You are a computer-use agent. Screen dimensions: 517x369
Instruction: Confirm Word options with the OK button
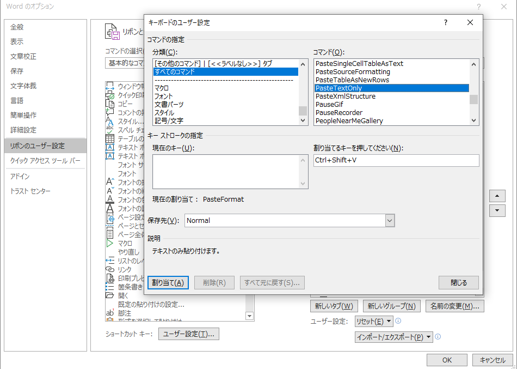pos(447,360)
